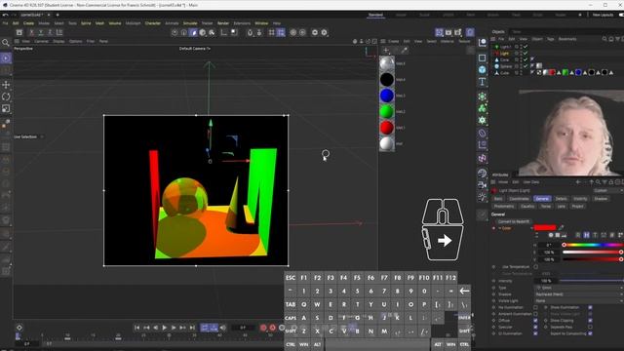Click the snap magnet icon in toolbar
Screen dimensions: 624x351
[250, 32]
